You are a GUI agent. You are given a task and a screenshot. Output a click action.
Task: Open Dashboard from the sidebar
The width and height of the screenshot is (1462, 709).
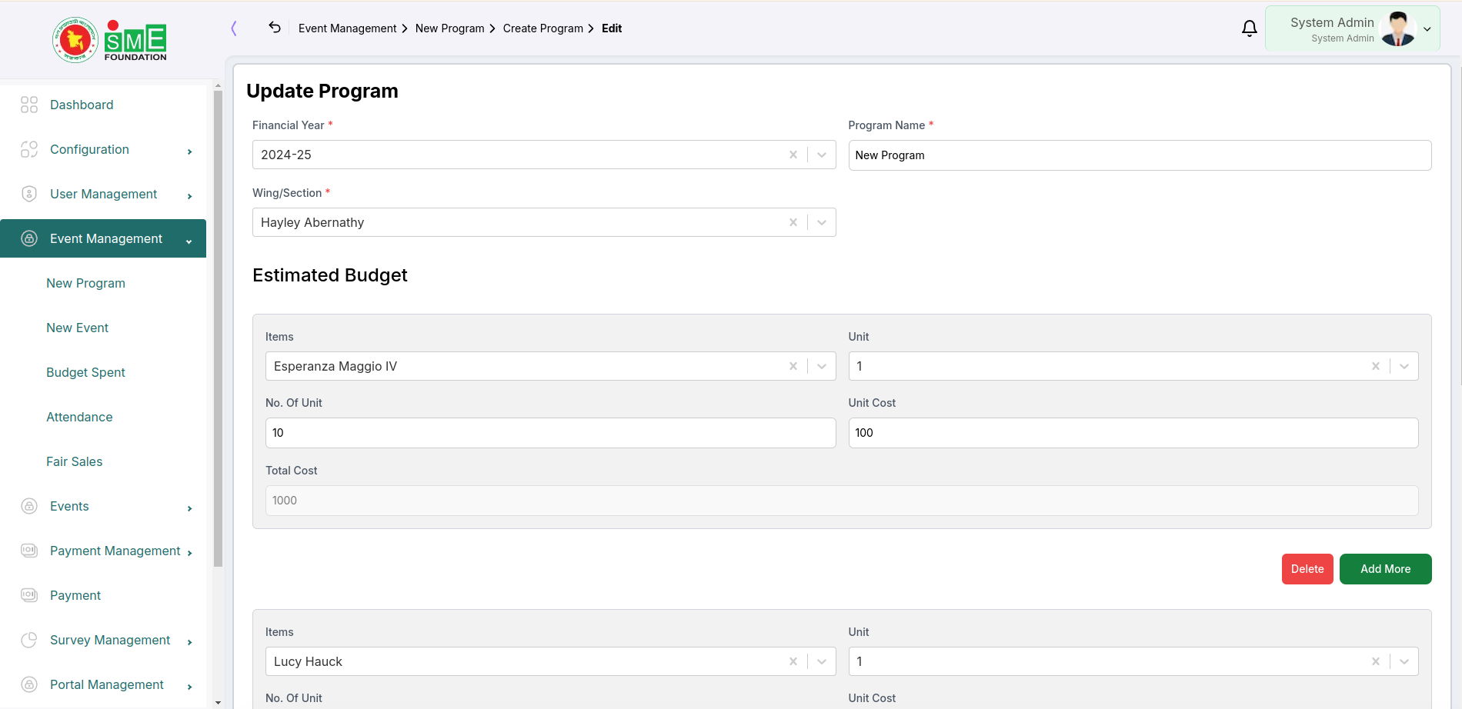(x=82, y=105)
